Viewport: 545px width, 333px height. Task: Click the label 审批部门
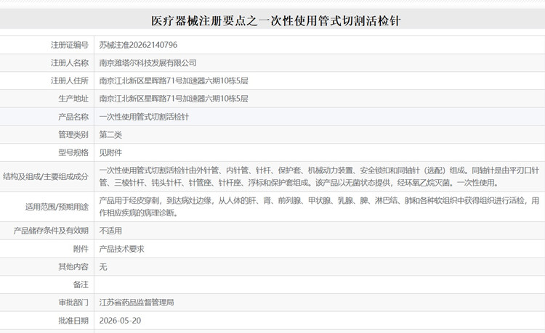click(73, 303)
